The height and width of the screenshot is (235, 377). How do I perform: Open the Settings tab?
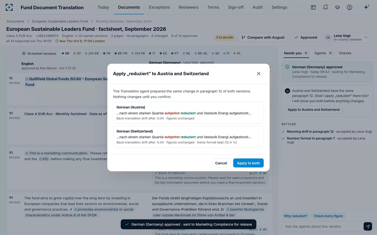coord(279,7)
